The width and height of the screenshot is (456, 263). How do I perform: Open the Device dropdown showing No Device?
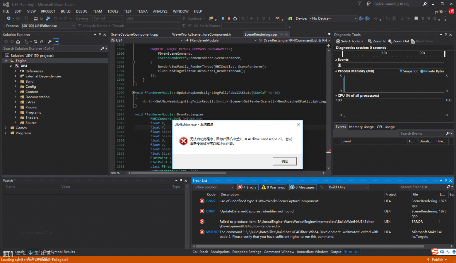[x=333, y=18]
